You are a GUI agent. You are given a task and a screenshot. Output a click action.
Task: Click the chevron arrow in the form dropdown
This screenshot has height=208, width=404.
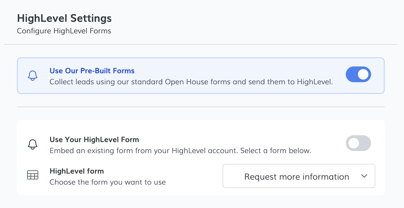[364, 176]
